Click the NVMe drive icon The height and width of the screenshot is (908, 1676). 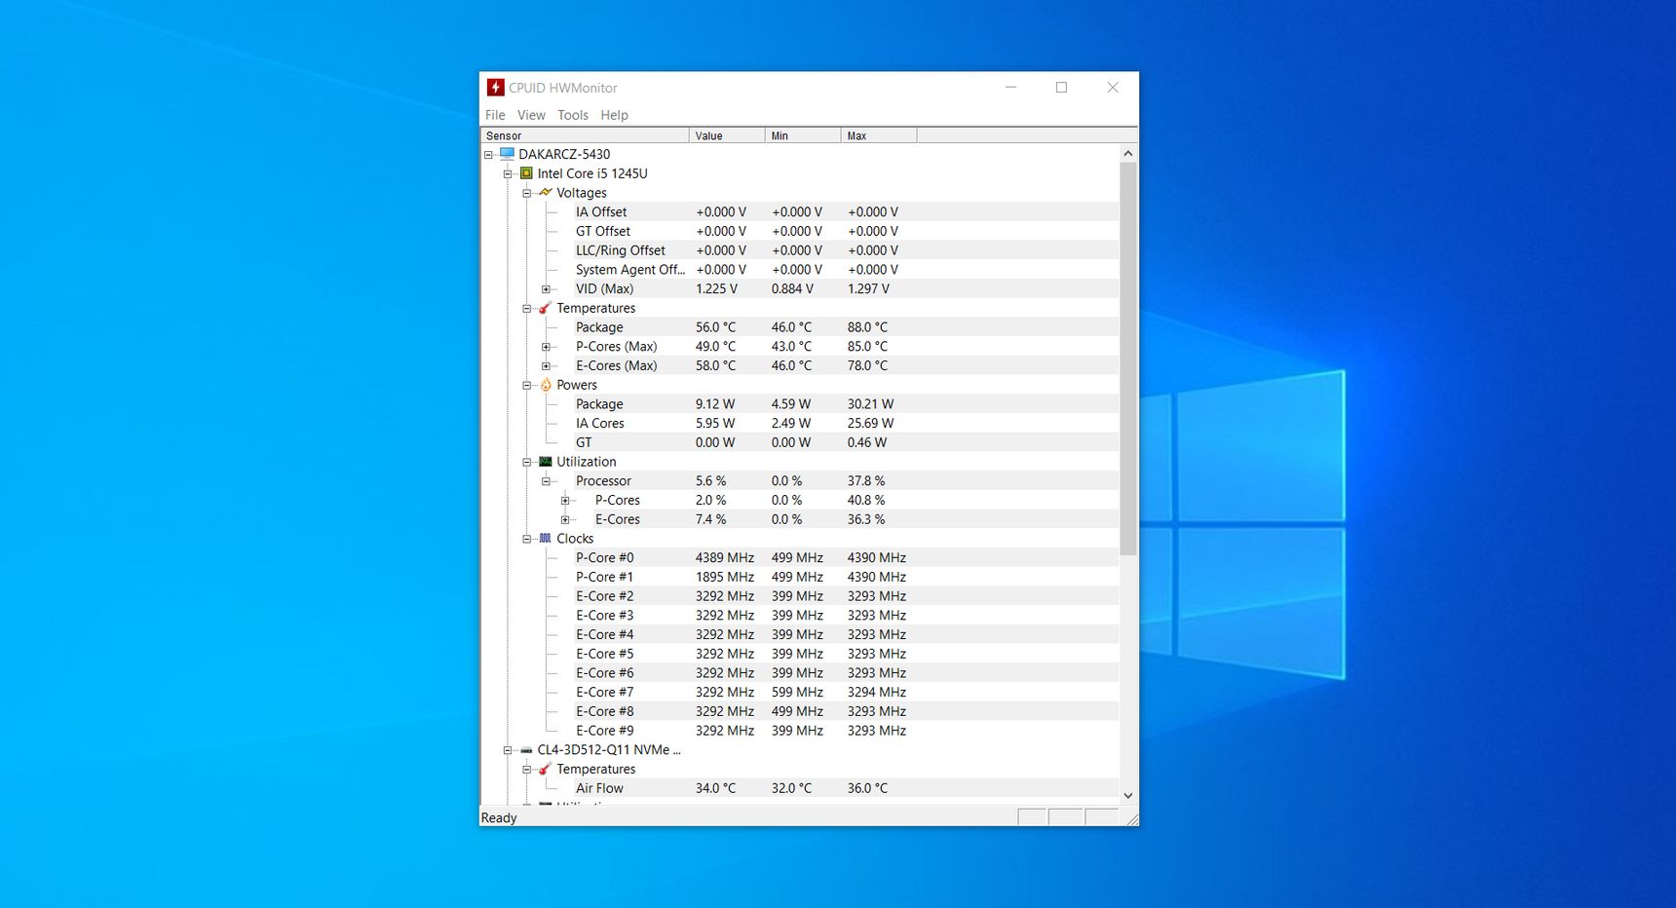[x=526, y=750]
